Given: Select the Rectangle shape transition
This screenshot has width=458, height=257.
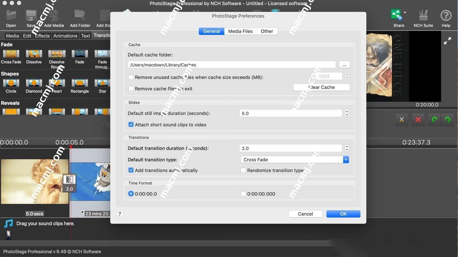Looking at the screenshot, I should point(80,83).
